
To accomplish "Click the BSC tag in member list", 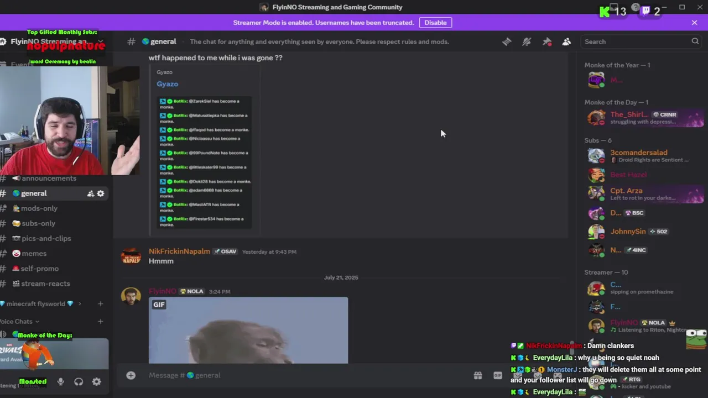I will tap(634, 213).
